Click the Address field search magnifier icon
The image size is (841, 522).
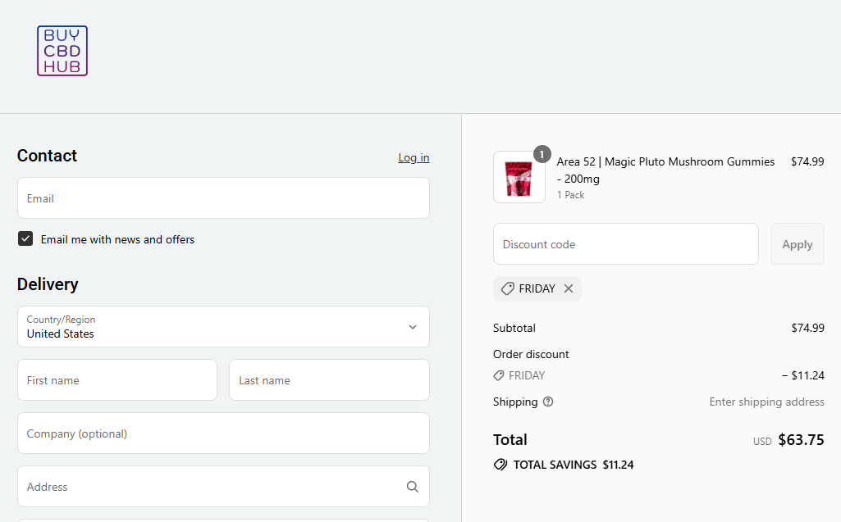coord(412,487)
